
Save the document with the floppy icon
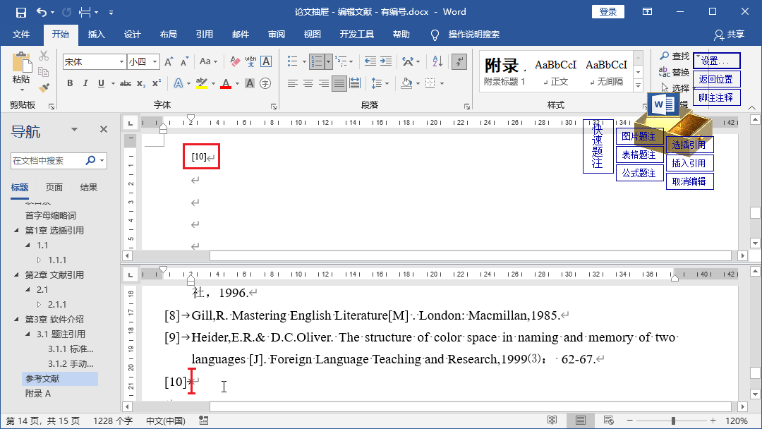21,12
